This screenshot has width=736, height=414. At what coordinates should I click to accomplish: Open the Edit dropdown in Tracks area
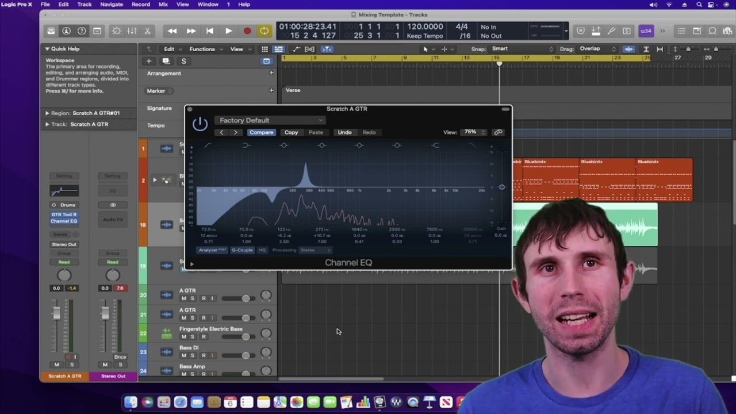[172, 49]
